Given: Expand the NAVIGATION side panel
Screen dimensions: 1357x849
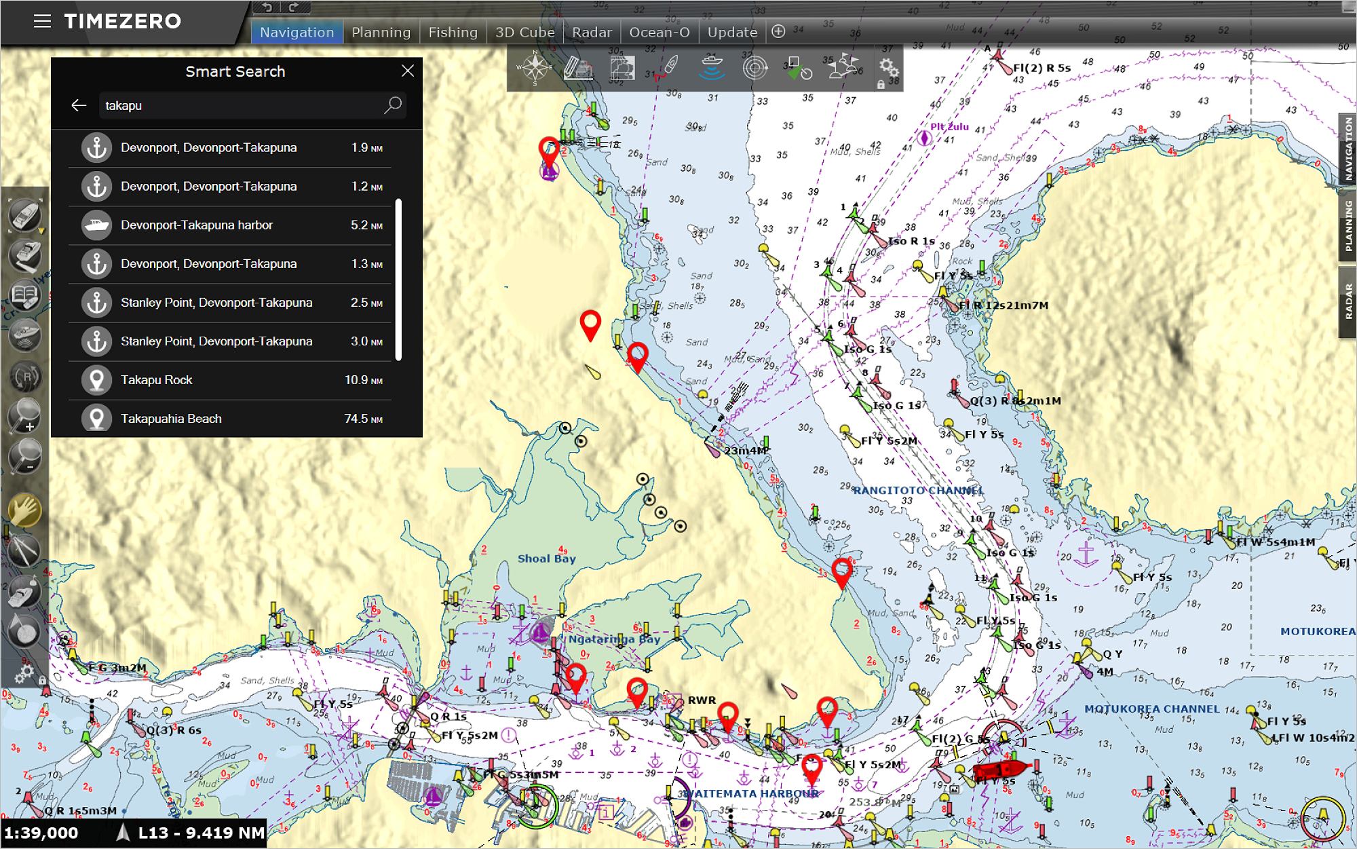Looking at the screenshot, I should [1348, 148].
